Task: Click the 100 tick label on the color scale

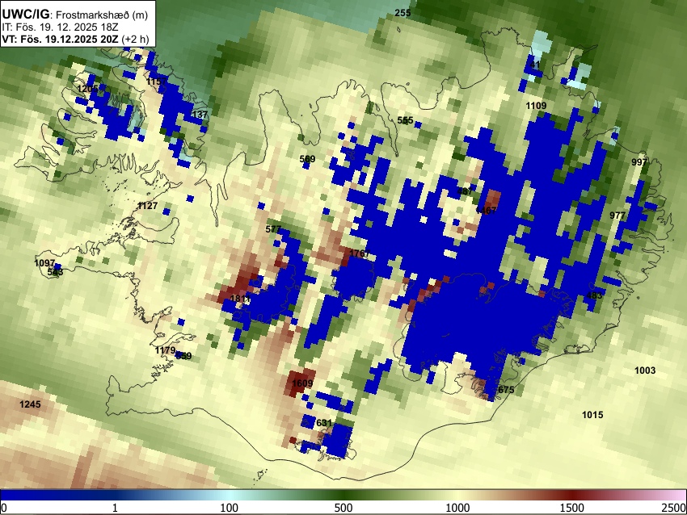Action: tap(229, 508)
